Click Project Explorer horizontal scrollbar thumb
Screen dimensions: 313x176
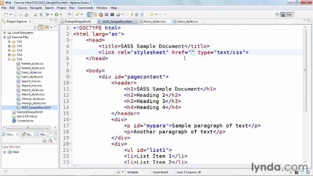(x=28, y=127)
